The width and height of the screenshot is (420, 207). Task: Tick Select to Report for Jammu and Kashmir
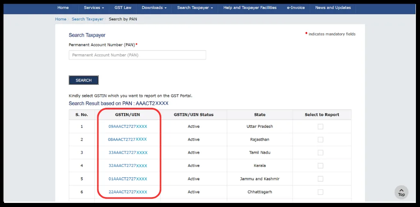pyautogui.click(x=320, y=179)
